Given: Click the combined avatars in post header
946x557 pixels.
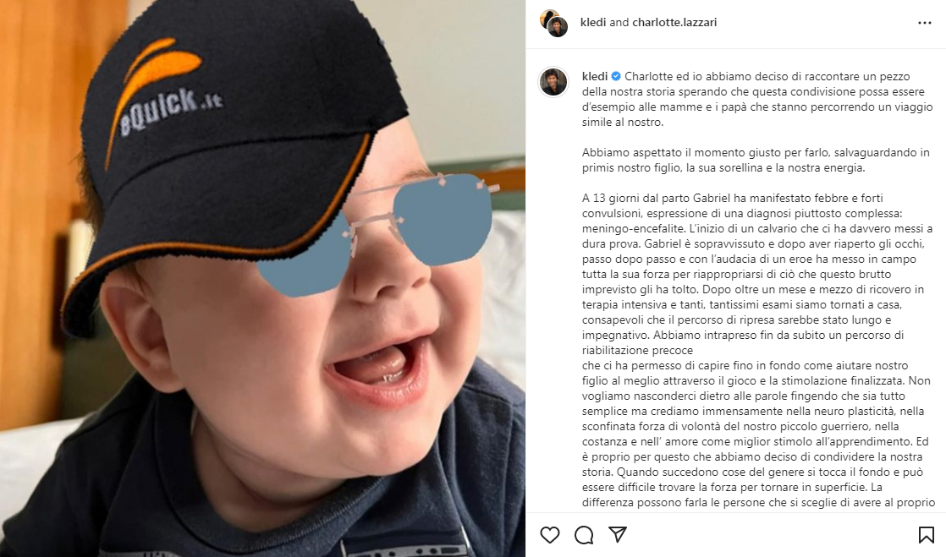Looking at the screenshot, I should coord(554,23).
